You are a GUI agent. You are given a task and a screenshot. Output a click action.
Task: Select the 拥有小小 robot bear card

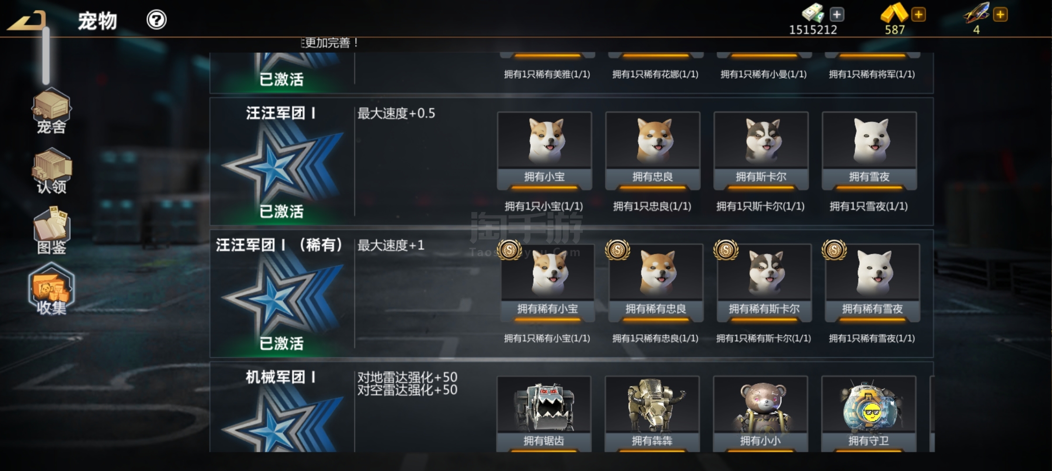760,414
